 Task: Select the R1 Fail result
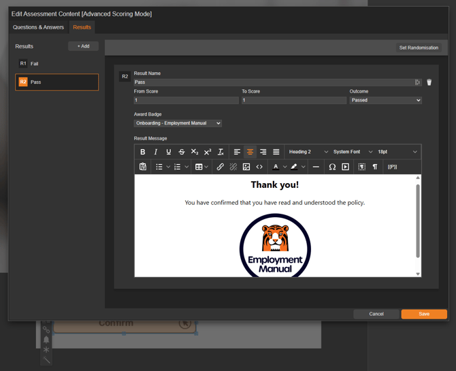(56, 63)
